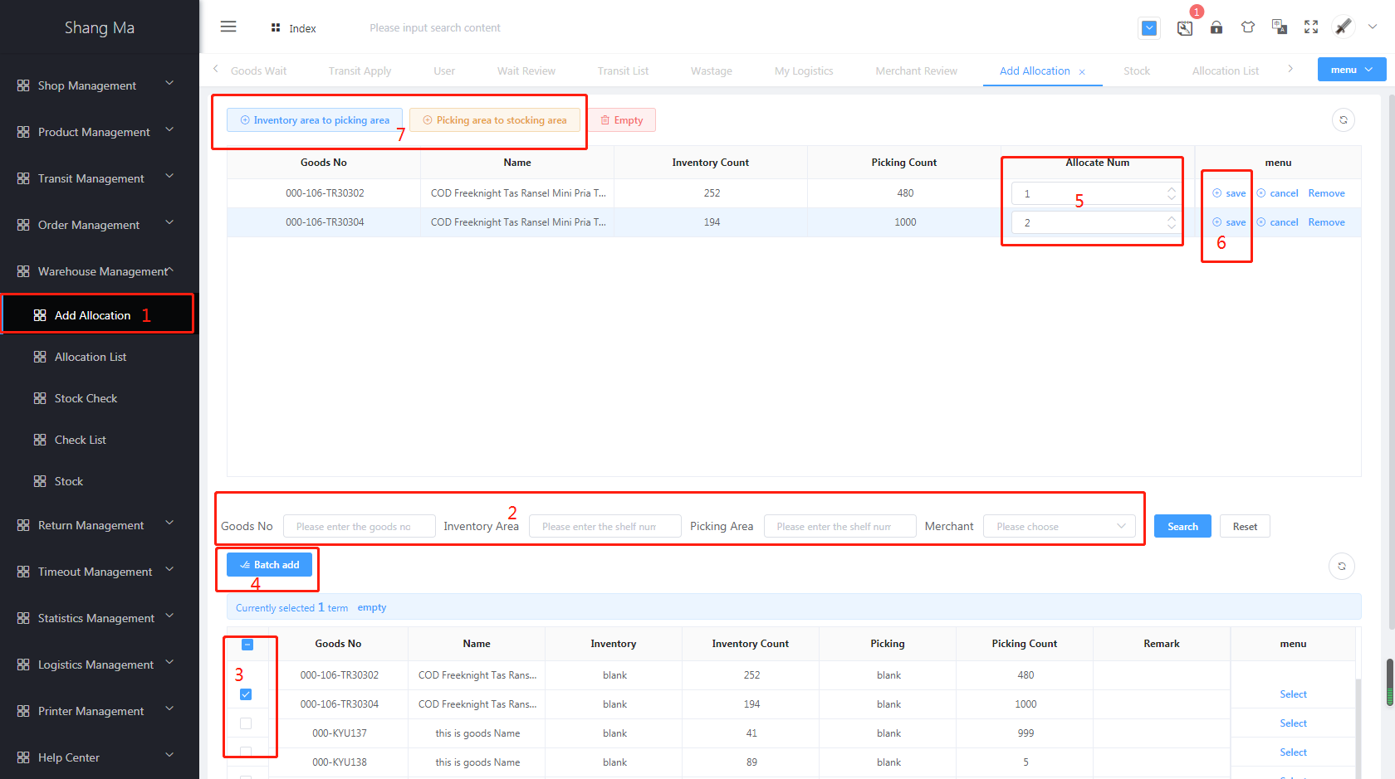Open the Merchant Please choose dropdown

[1060, 526]
